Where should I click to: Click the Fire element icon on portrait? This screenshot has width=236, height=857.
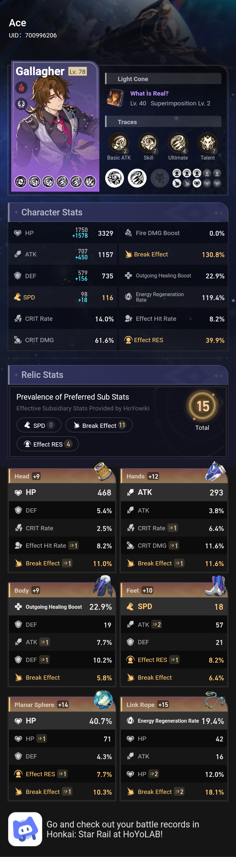pos(21,88)
